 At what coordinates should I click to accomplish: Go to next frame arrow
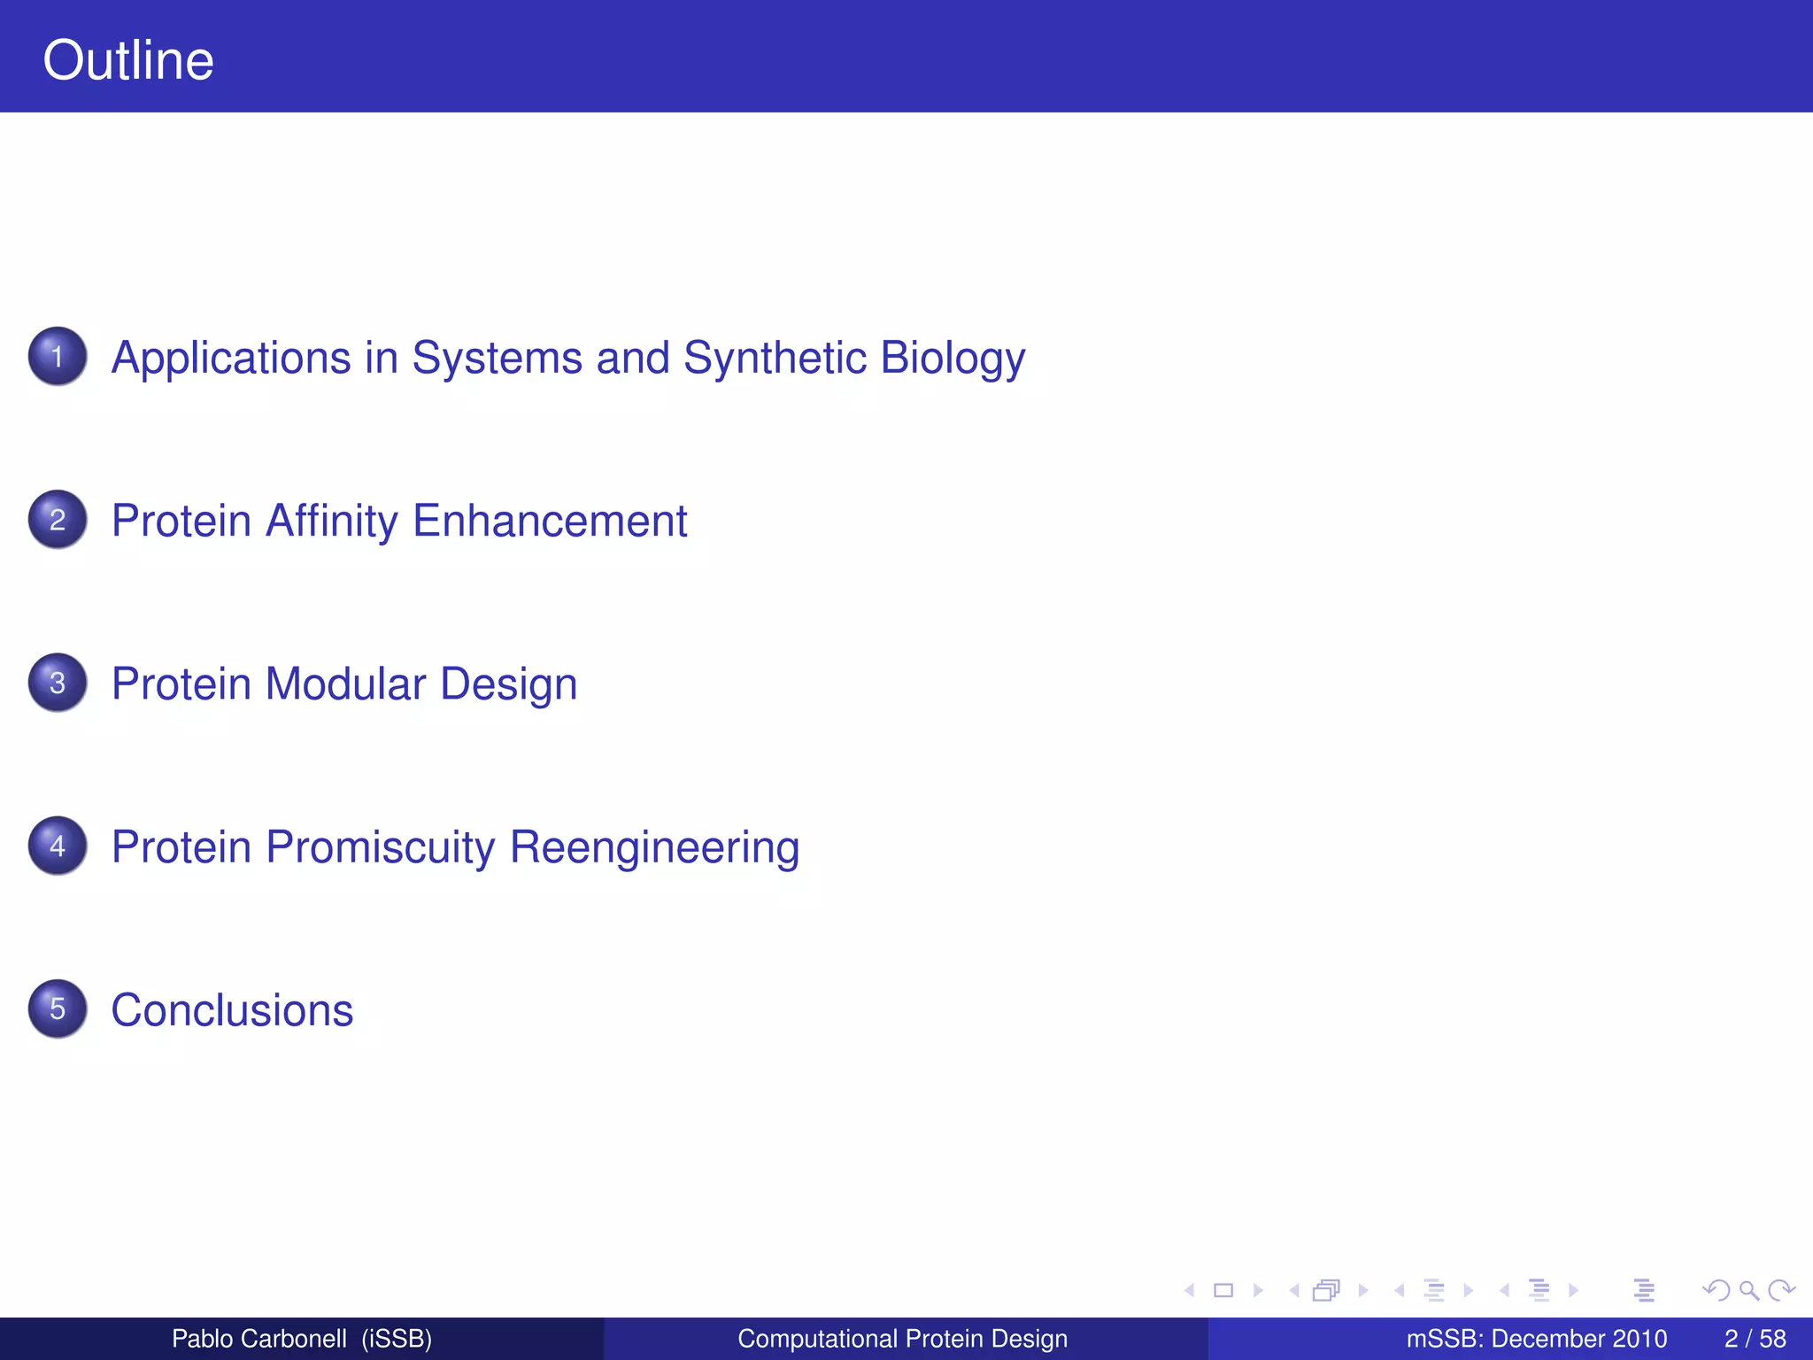1363,1290
